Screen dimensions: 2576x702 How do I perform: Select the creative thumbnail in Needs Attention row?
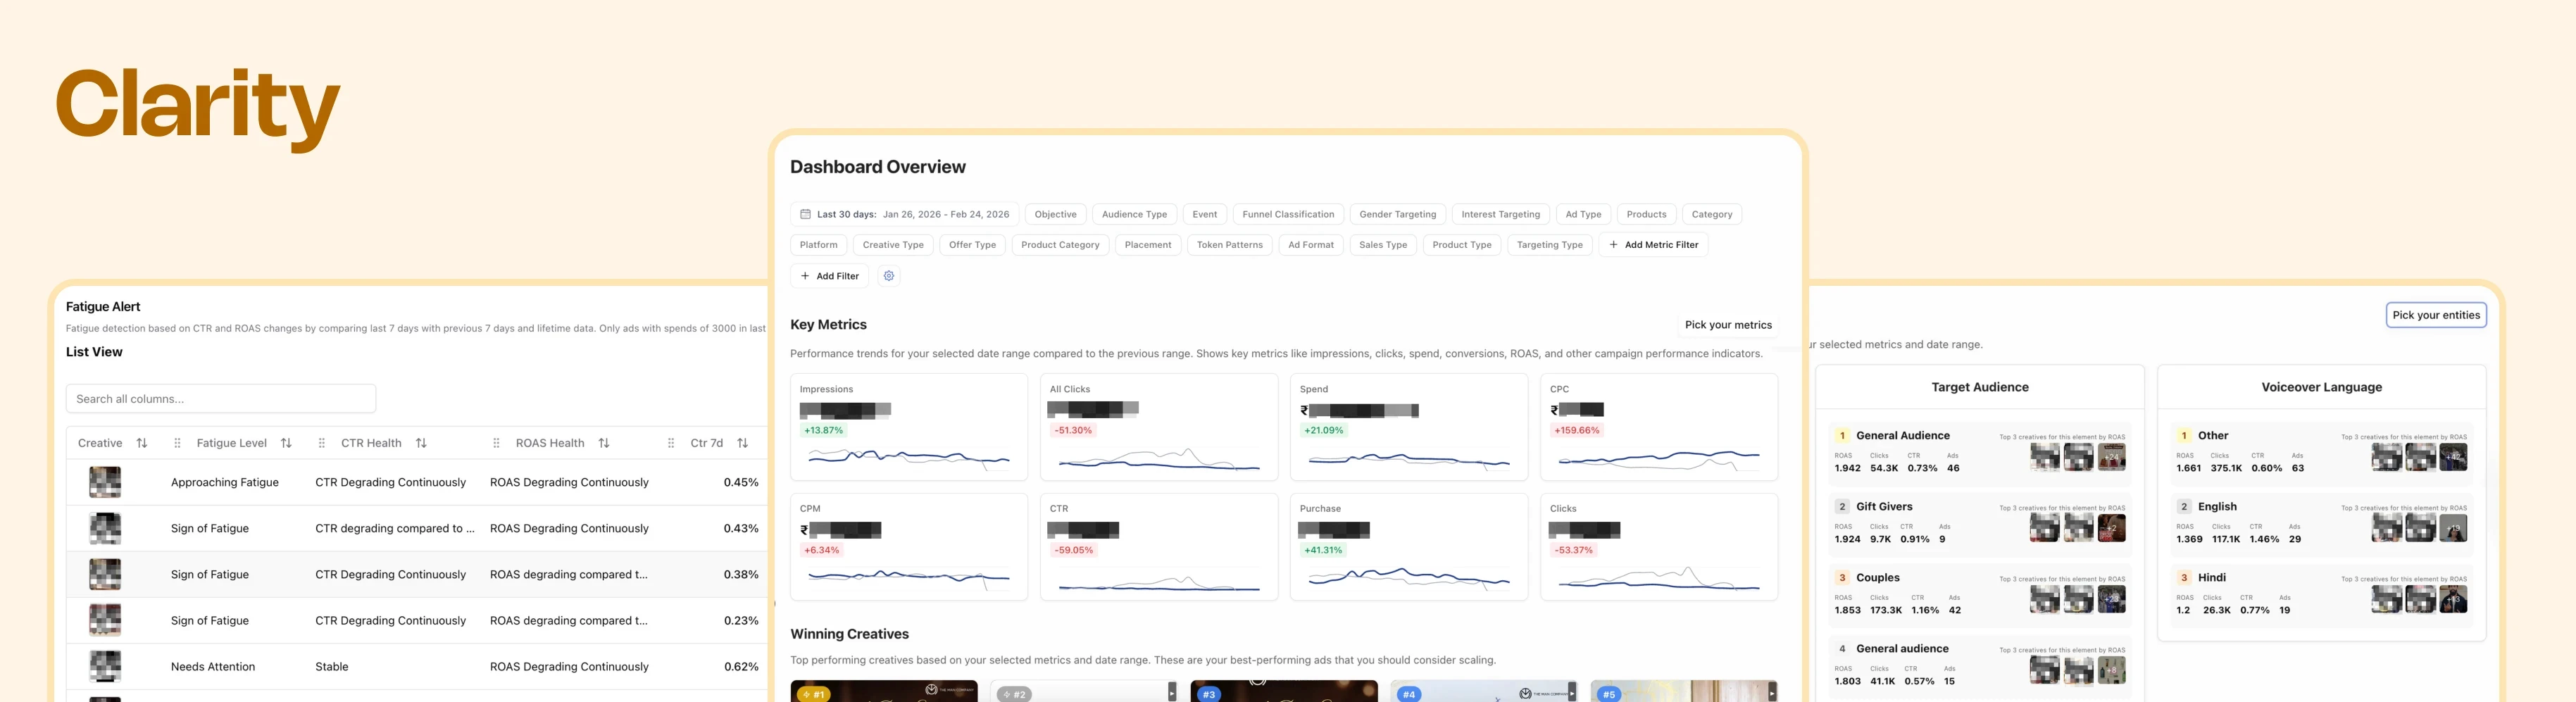(x=105, y=667)
